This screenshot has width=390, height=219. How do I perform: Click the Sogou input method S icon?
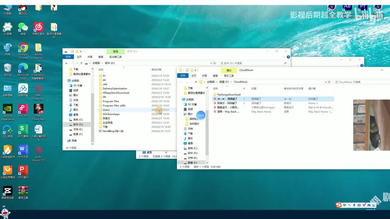pos(339,205)
